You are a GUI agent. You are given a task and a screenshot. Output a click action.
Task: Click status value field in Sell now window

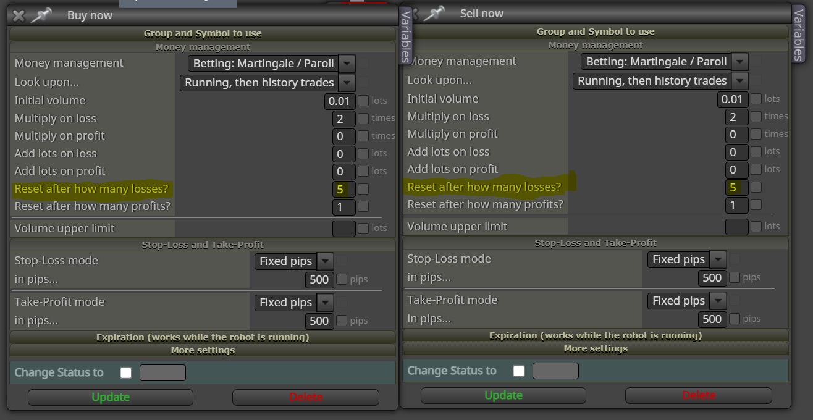(556, 371)
